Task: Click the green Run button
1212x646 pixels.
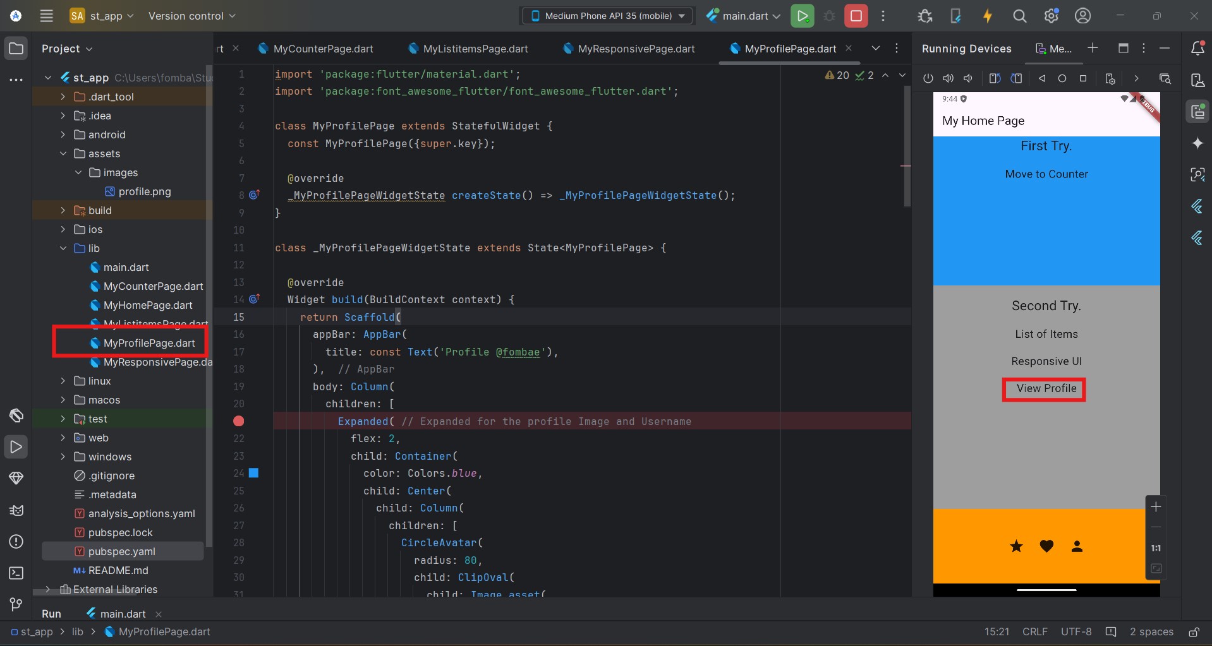Action: tap(802, 16)
